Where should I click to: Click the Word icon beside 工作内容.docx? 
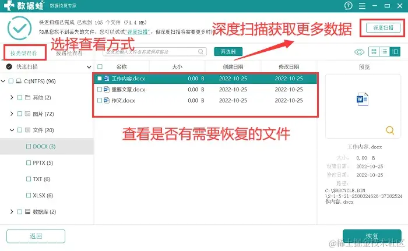click(x=107, y=78)
